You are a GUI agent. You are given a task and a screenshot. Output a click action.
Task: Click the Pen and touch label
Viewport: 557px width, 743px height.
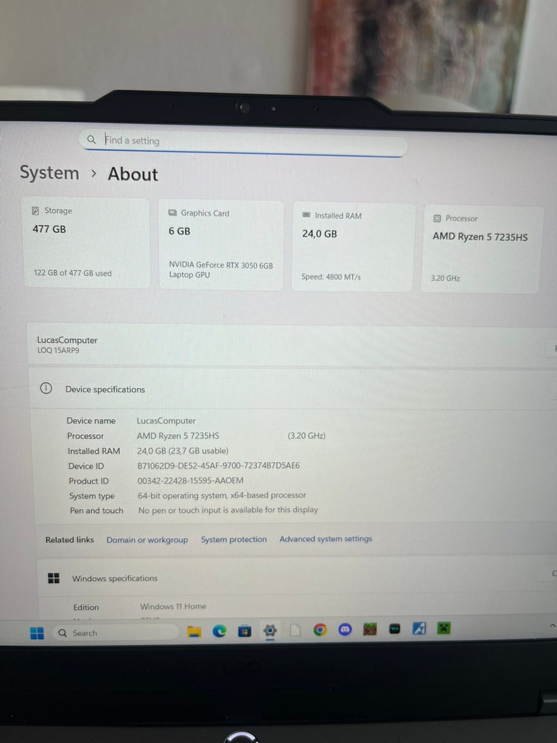tap(96, 511)
